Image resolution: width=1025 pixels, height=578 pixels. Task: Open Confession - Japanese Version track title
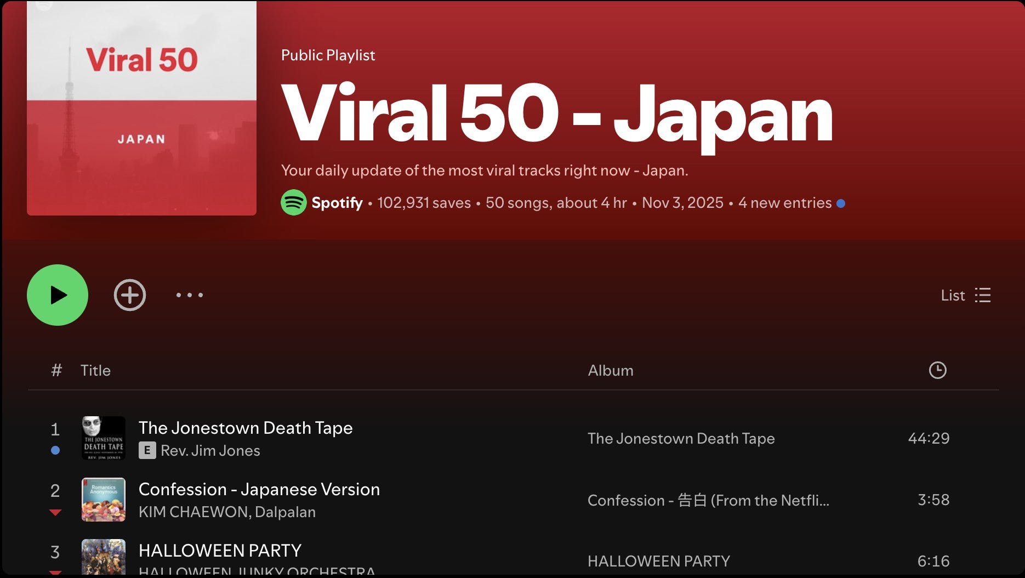pyautogui.click(x=259, y=489)
